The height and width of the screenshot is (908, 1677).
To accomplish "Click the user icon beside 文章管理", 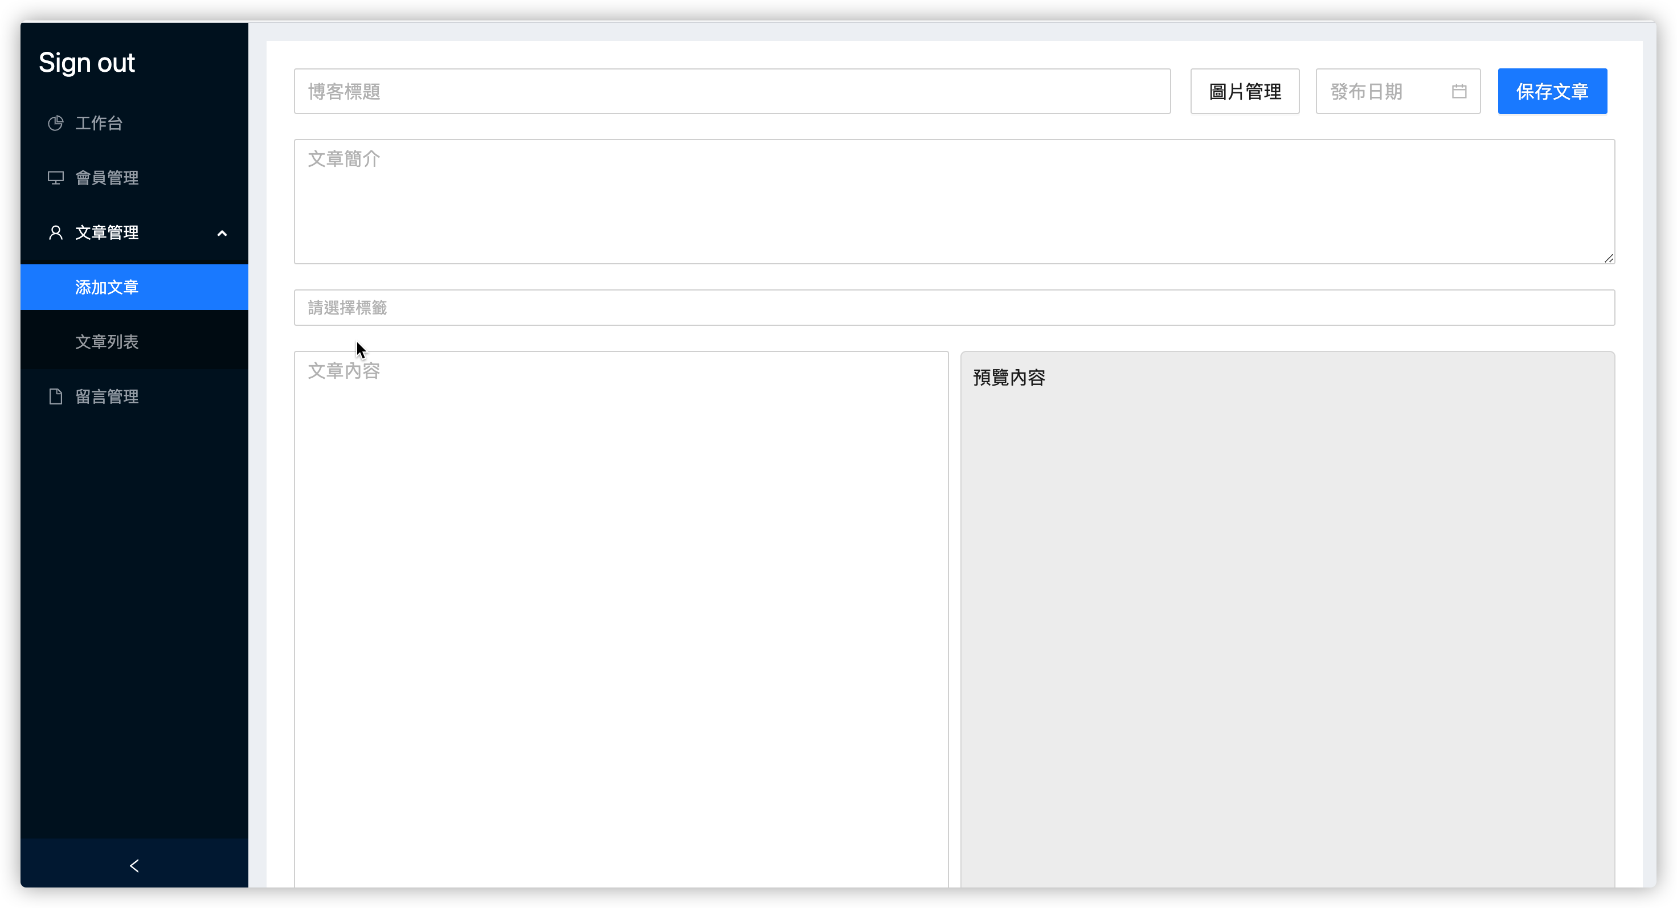I will coord(55,232).
